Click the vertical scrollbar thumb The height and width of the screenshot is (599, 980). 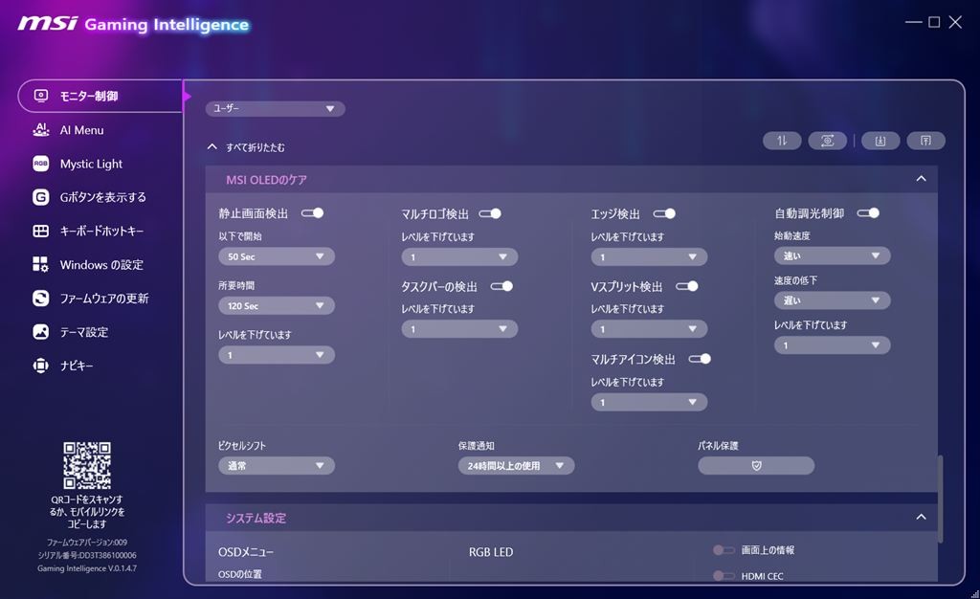(940, 499)
